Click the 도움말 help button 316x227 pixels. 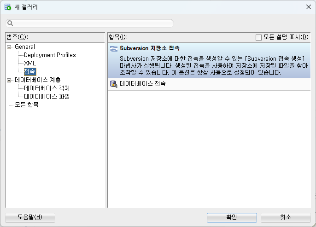(30, 217)
